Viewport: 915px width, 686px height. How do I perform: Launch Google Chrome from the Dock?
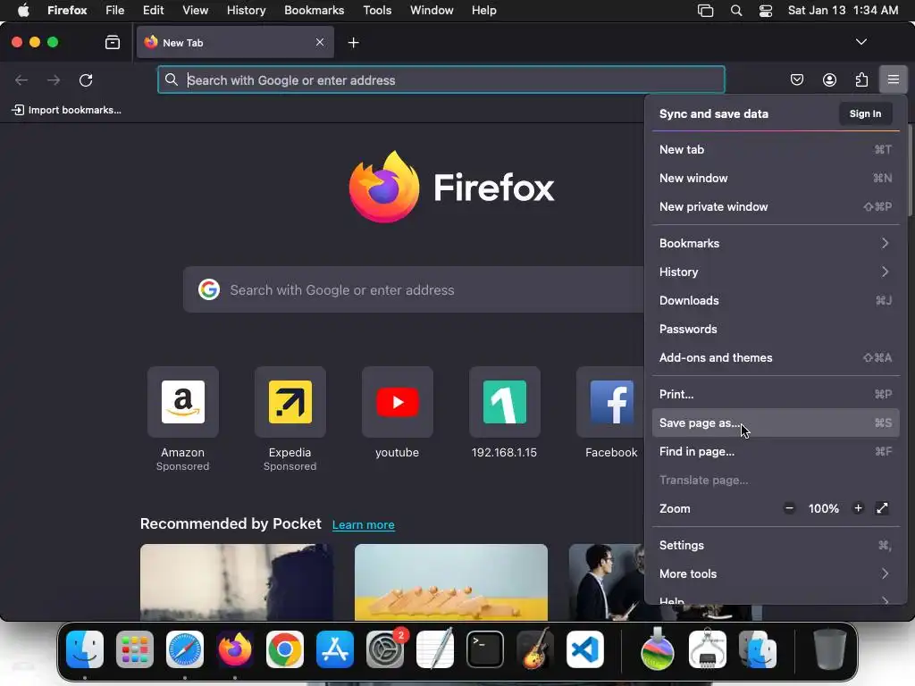[285, 649]
